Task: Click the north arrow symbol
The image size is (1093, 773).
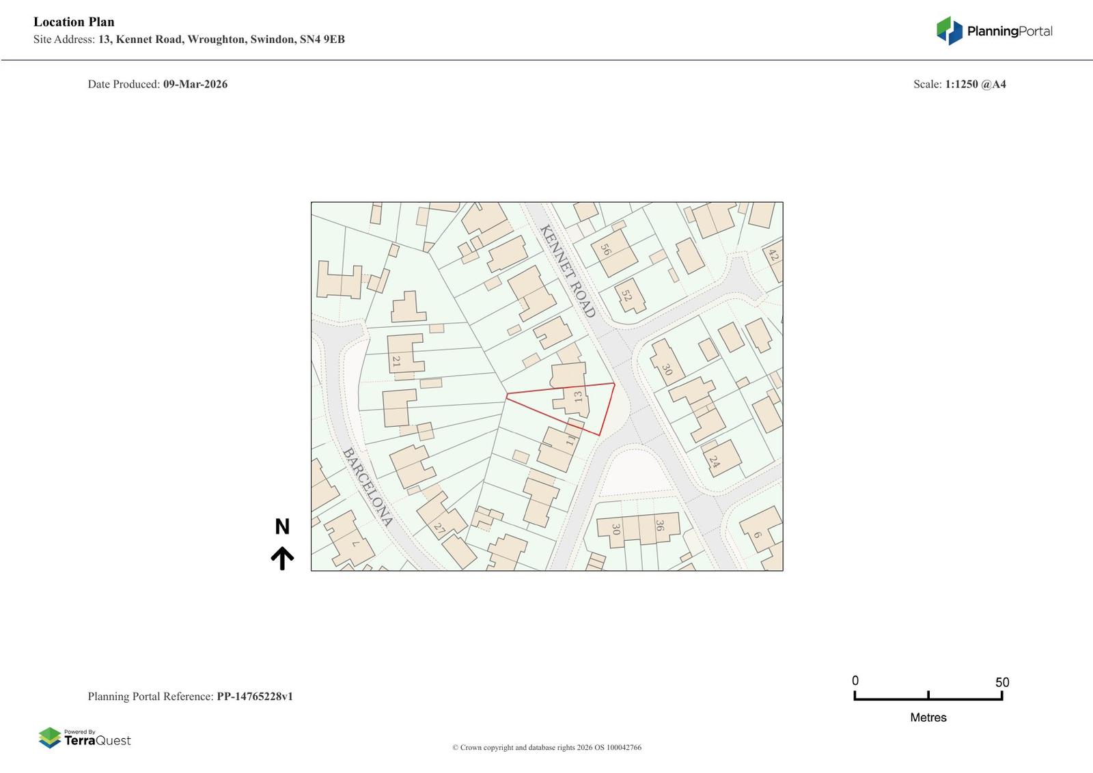Action: coord(283,559)
